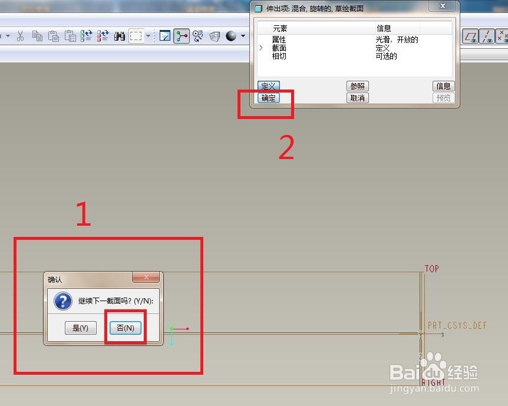Screen dimensions: 508x406
Task: Click the Copy icon in toolbar
Action: [x=38, y=36]
